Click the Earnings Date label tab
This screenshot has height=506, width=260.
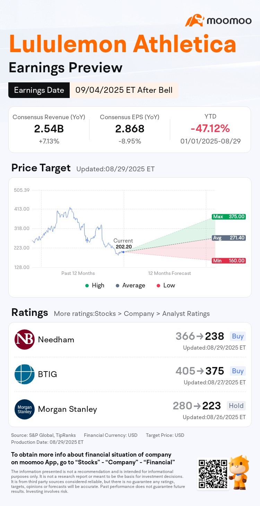coord(39,90)
